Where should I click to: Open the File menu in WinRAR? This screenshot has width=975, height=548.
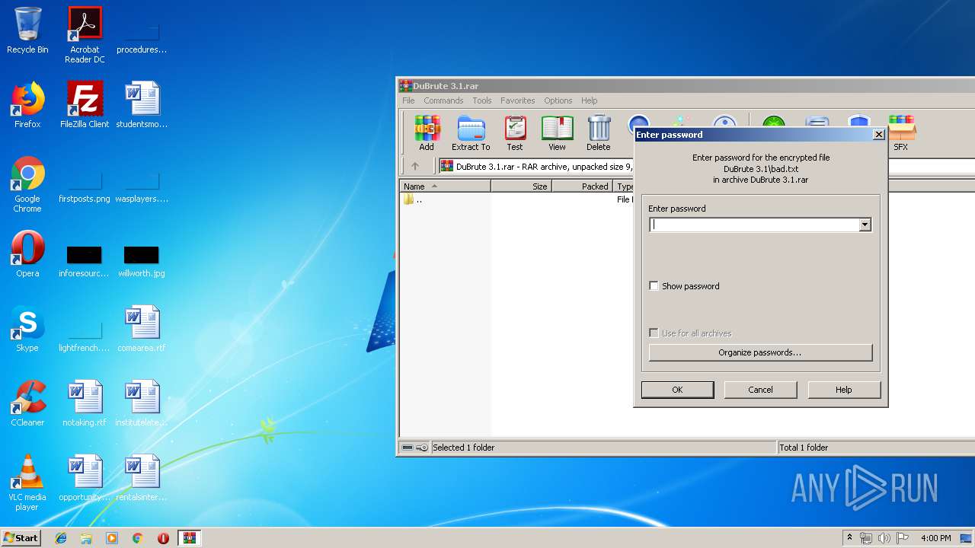click(x=409, y=100)
